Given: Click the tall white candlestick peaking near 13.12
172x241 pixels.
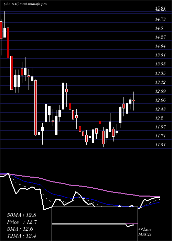Looking at the screenshot, I should [63, 96].
